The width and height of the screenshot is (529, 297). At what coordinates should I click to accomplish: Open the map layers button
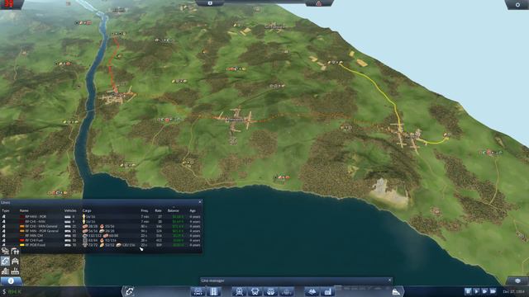point(517,280)
